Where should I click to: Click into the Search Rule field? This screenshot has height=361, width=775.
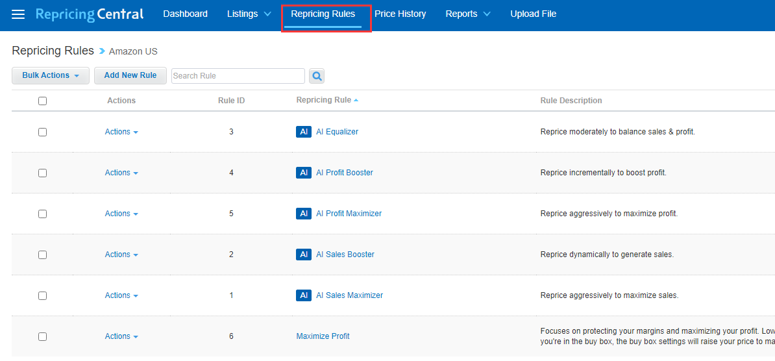pyautogui.click(x=238, y=76)
